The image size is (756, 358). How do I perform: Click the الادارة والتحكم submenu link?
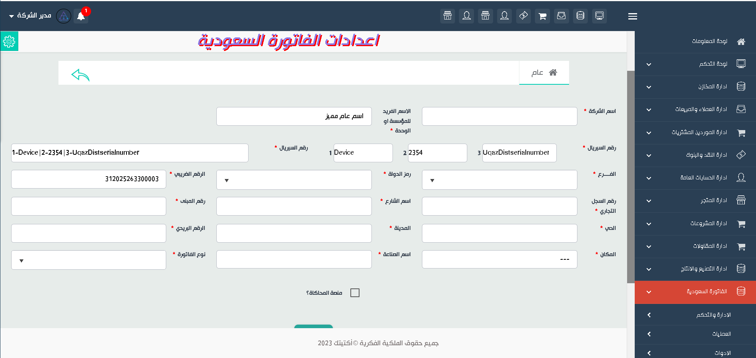tap(713, 315)
